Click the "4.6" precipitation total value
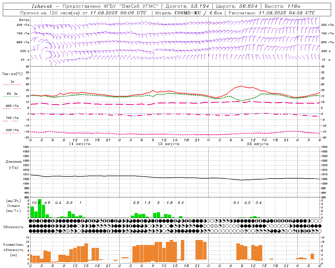The height and width of the screenshot is (268, 335). click(x=47, y=203)
